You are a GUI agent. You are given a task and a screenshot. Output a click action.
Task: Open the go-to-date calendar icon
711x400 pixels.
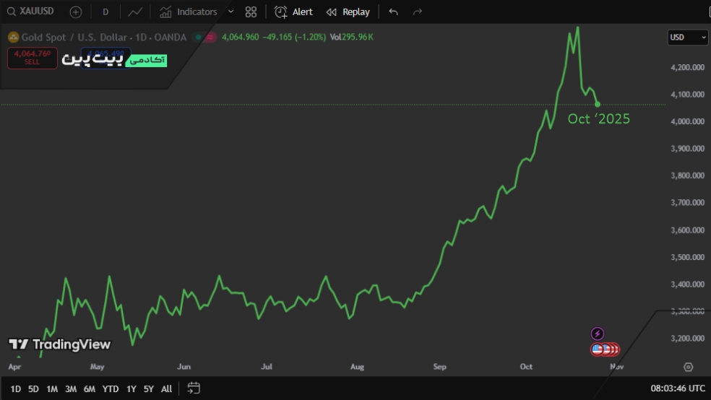click(x=193, y=388)
